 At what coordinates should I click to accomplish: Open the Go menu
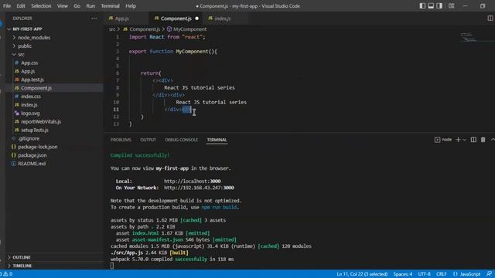pos(77,6)
